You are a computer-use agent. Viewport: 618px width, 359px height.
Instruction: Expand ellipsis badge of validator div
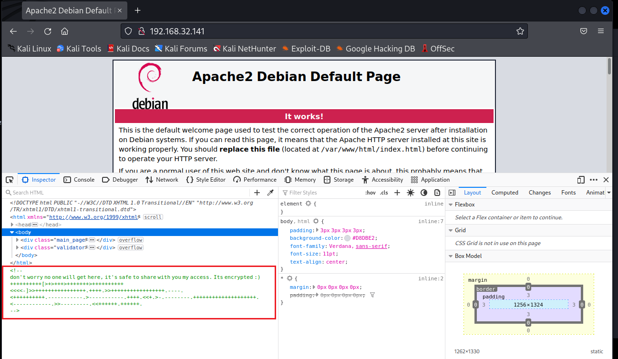(x=92, y=247)
